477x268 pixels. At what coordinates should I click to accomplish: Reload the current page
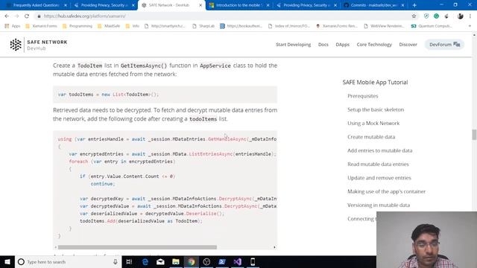[x=27, y=16]
